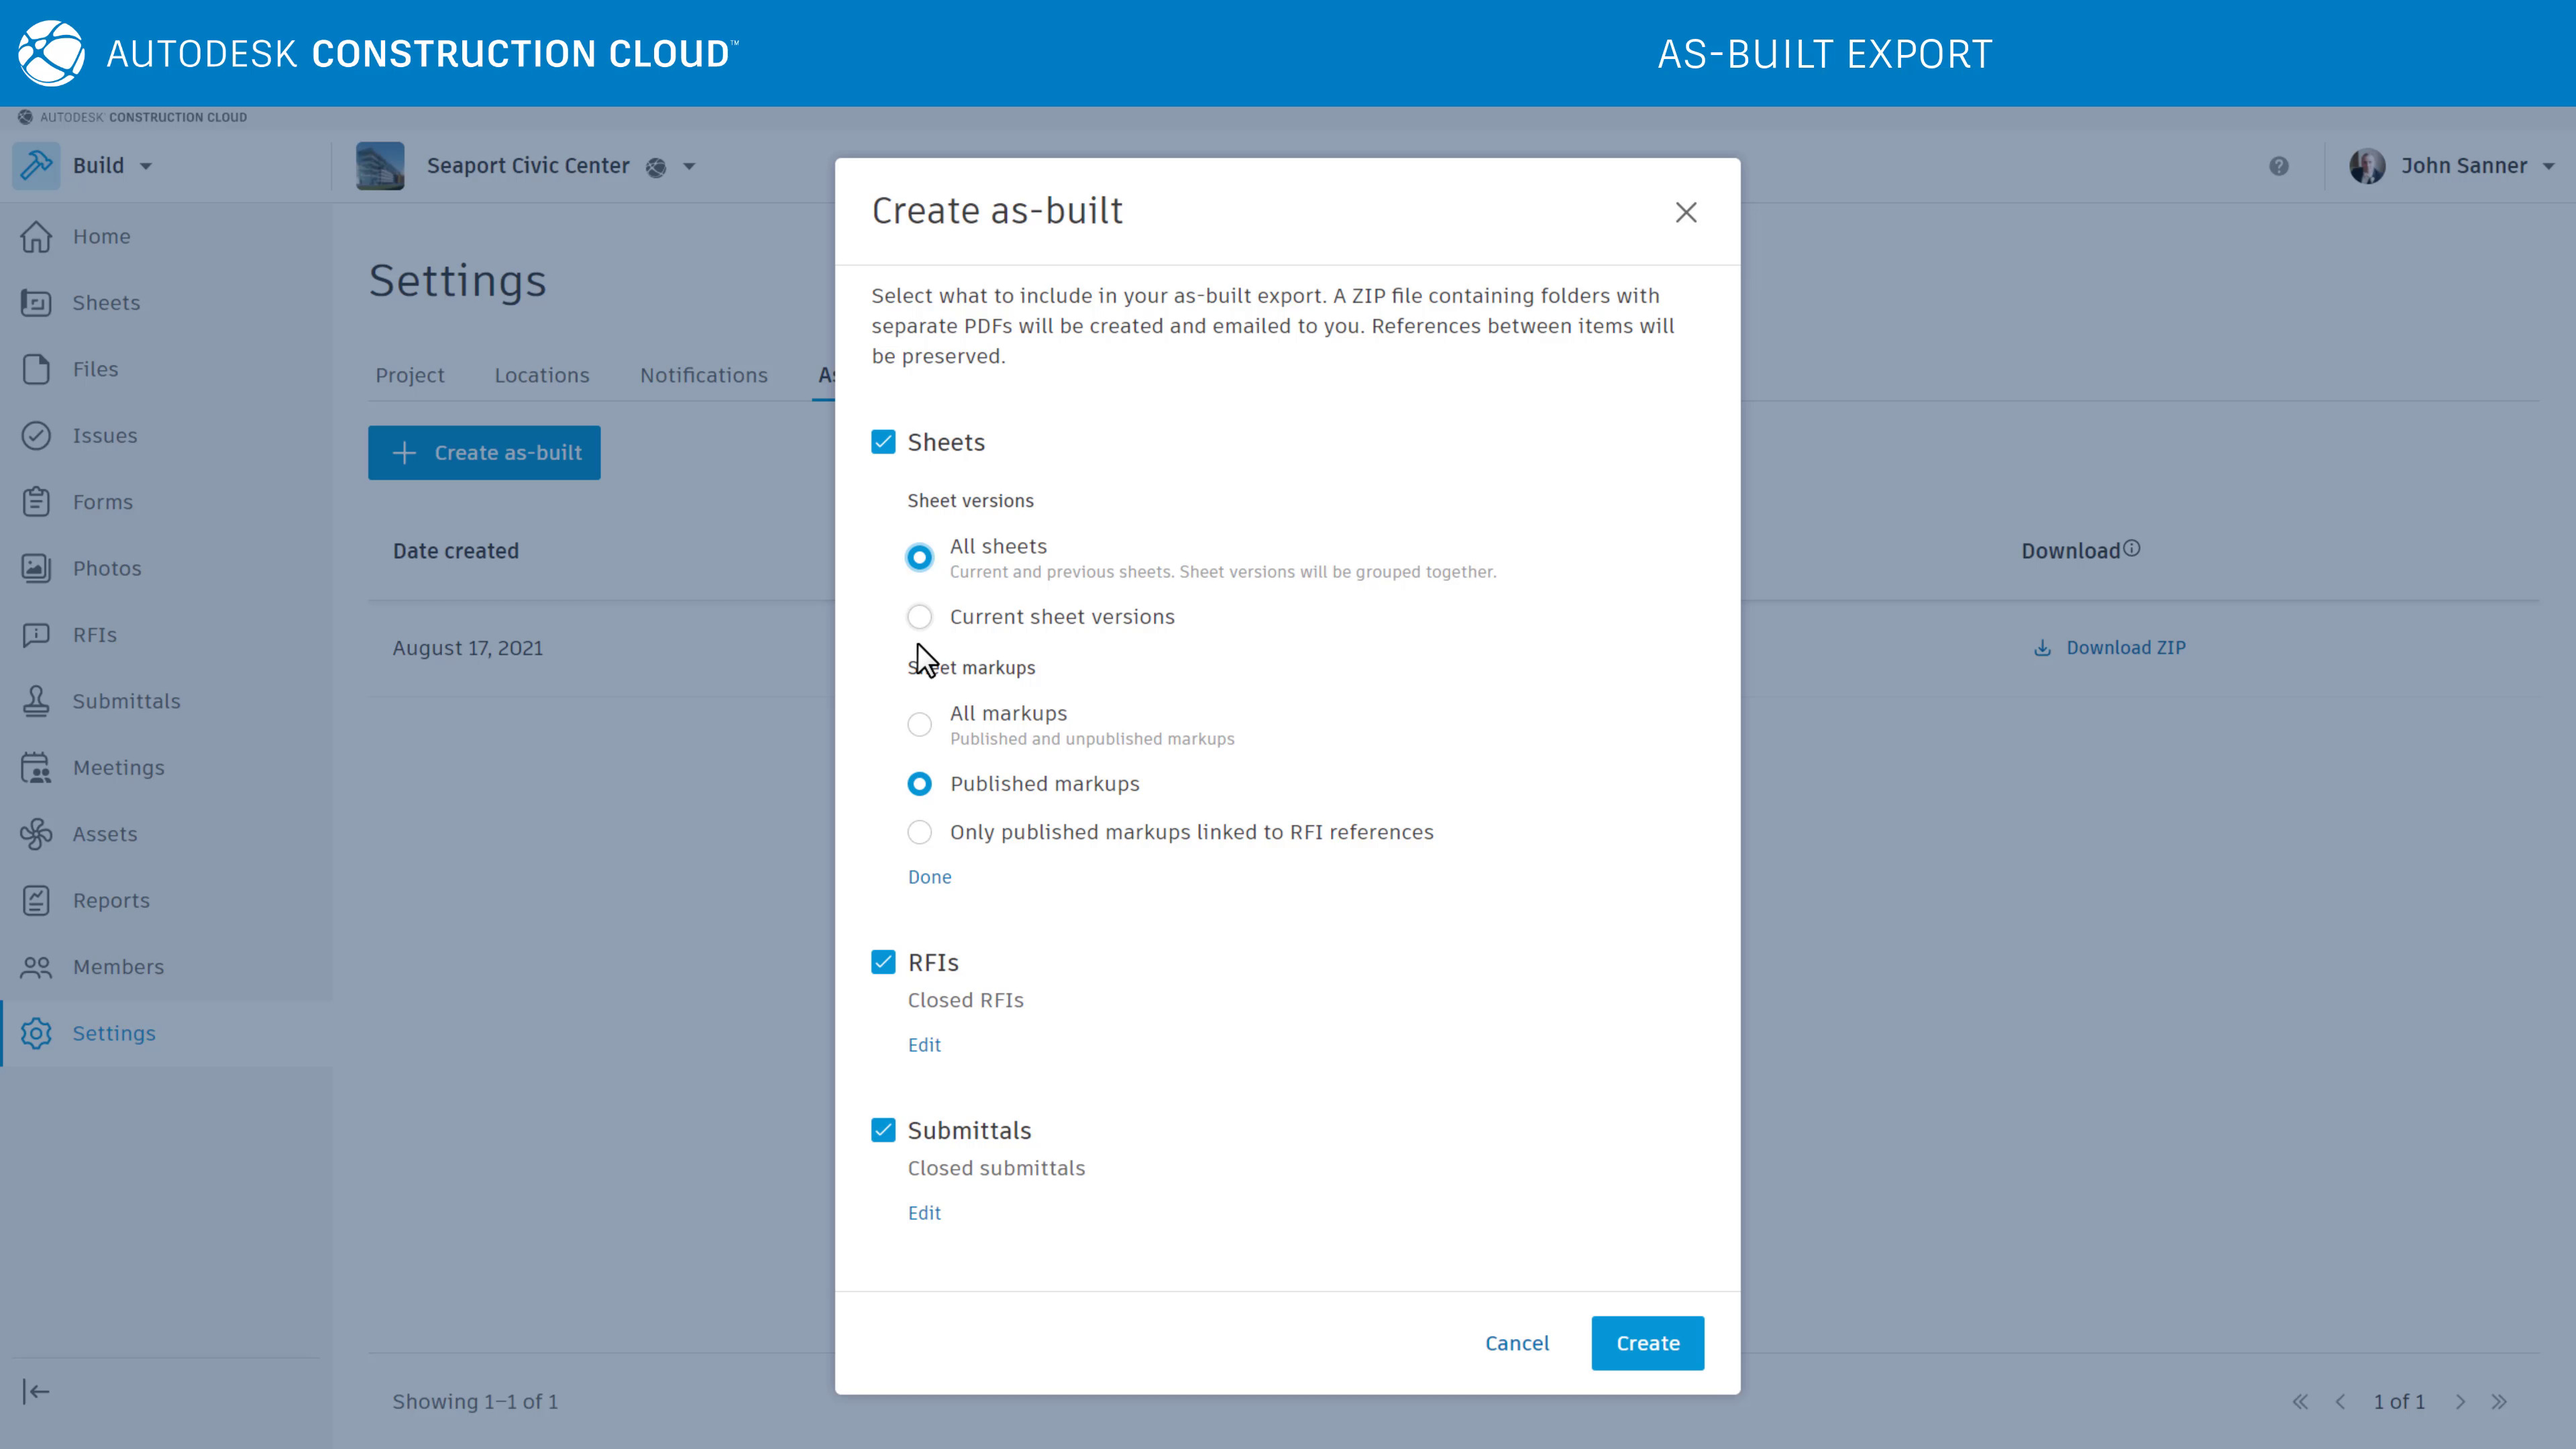Image resolution: width=2576 pixels, height=1449 pixels.
Task: Click the info icon beside Download
Action: click(x=2132, y=548)
